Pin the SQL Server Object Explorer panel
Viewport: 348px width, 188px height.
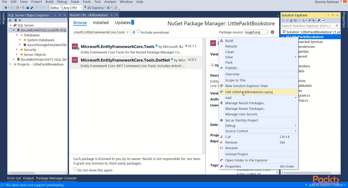[60, 15]
